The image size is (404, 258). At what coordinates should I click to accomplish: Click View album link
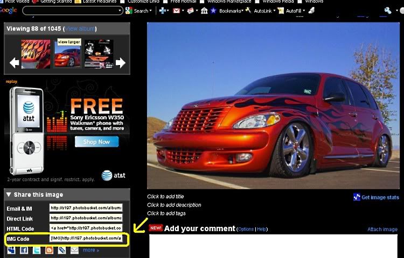pyautogui.click(x=80, y=29)
